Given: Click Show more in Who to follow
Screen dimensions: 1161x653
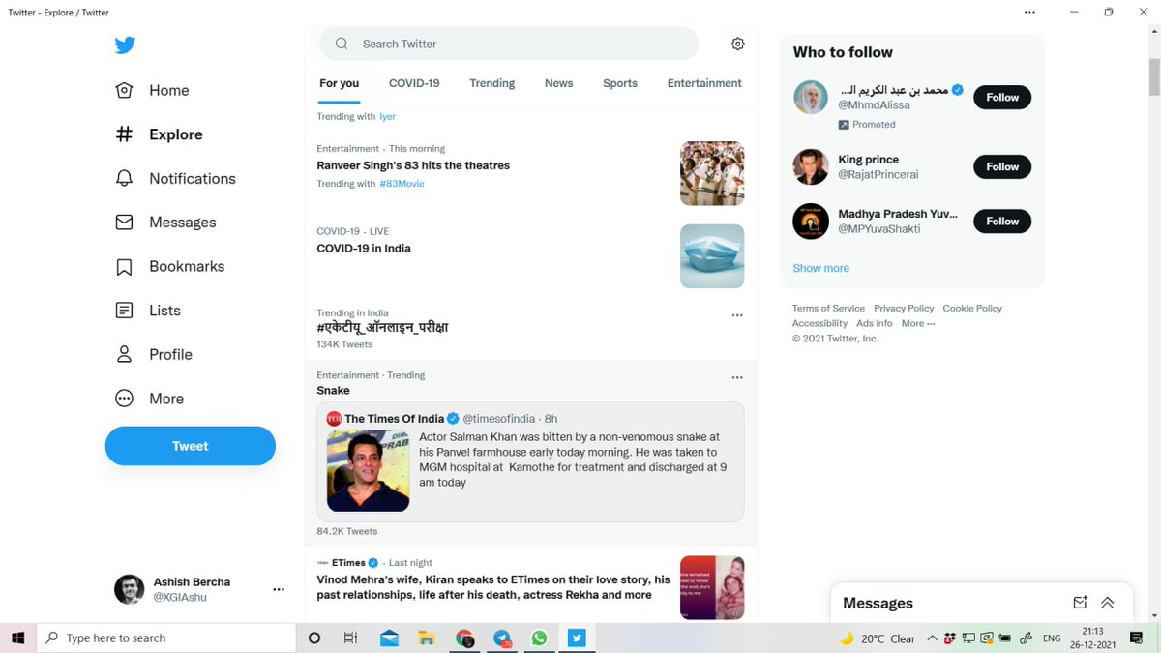Looking at the screenshot, I should coord(821,268).
